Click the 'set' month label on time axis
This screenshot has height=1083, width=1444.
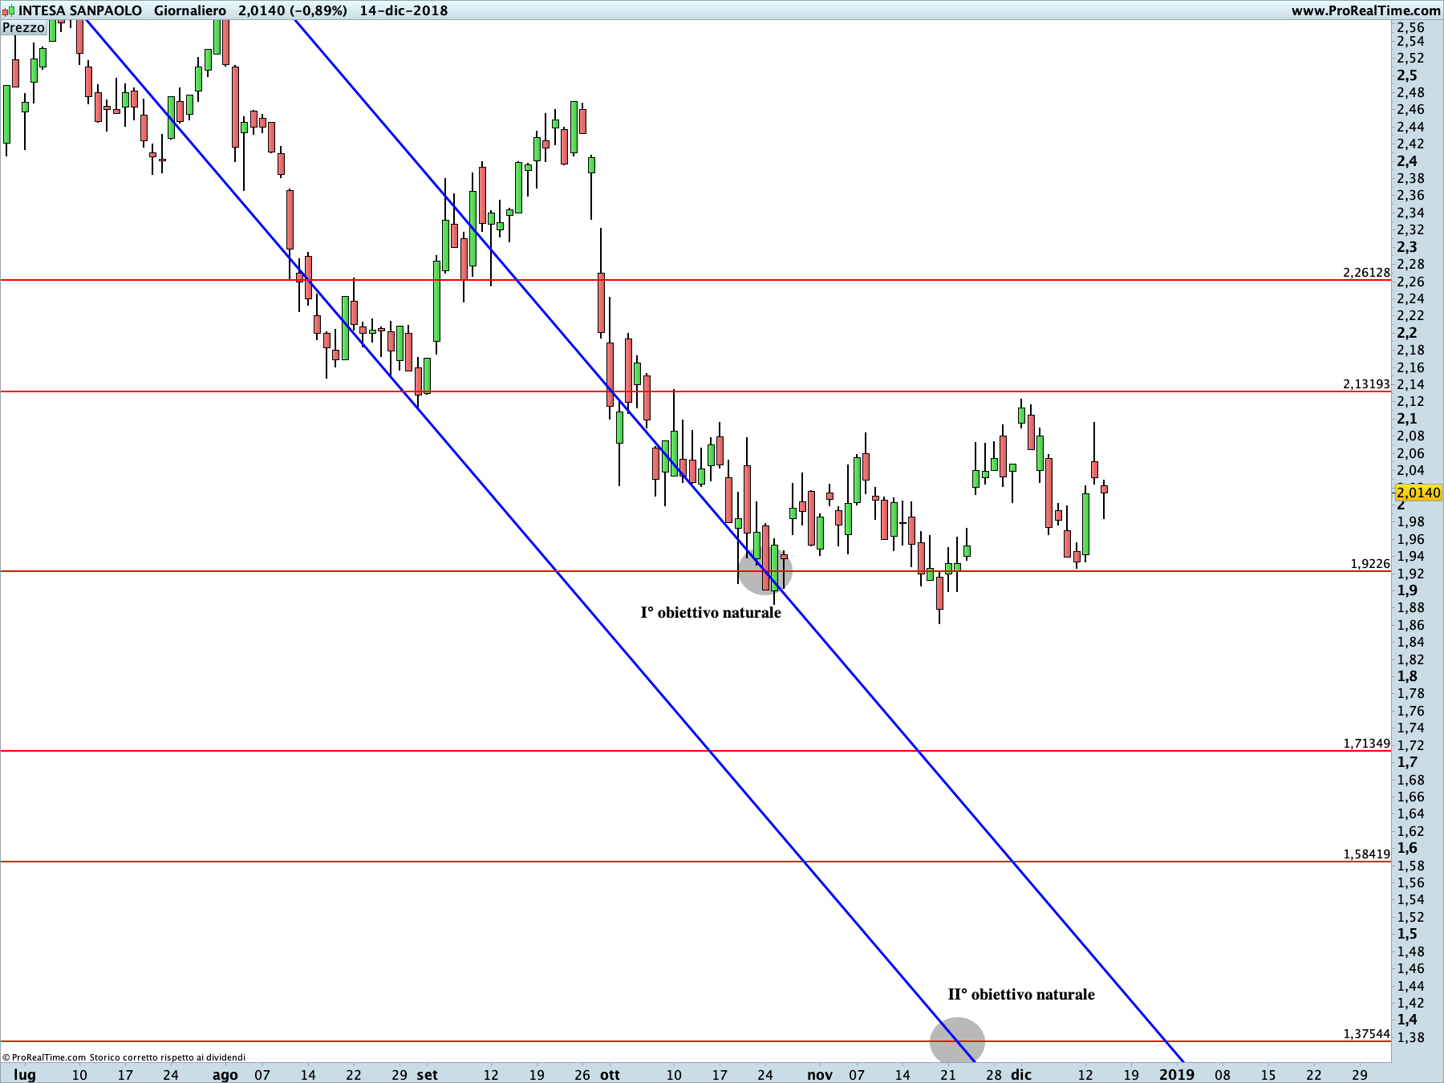pos(428,1075)
